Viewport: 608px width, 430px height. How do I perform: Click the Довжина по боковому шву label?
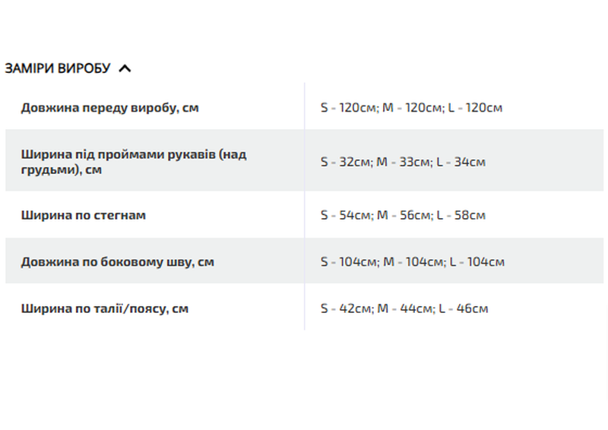click(118, 262)
